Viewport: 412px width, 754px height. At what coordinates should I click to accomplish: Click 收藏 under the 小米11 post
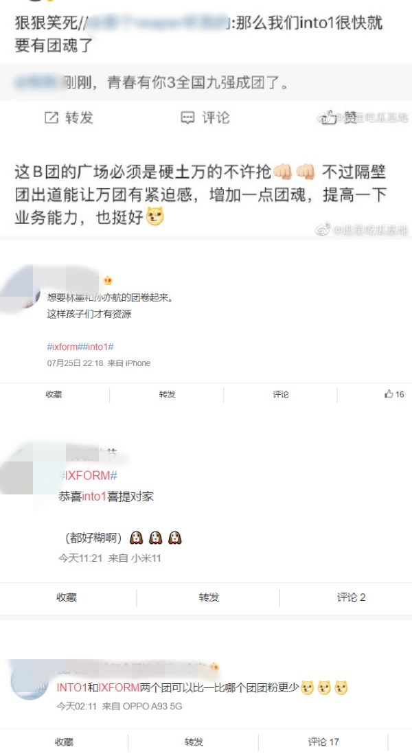click(x=67, y=597)
